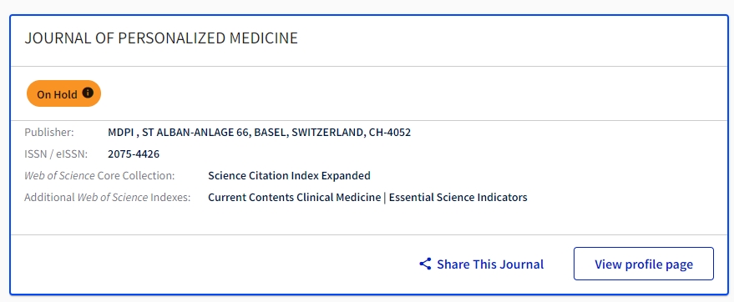Open the View profile page button
This screenshot has width=734, height=302.
coord(644,264)
